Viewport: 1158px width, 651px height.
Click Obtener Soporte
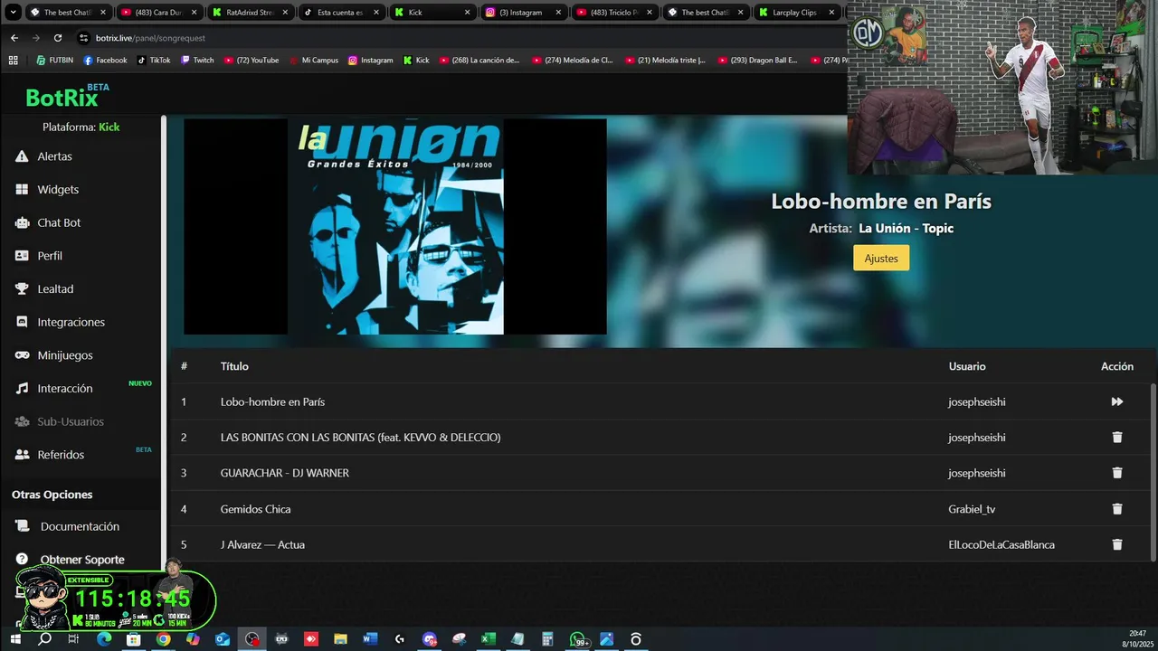click(x=82, y=560)
